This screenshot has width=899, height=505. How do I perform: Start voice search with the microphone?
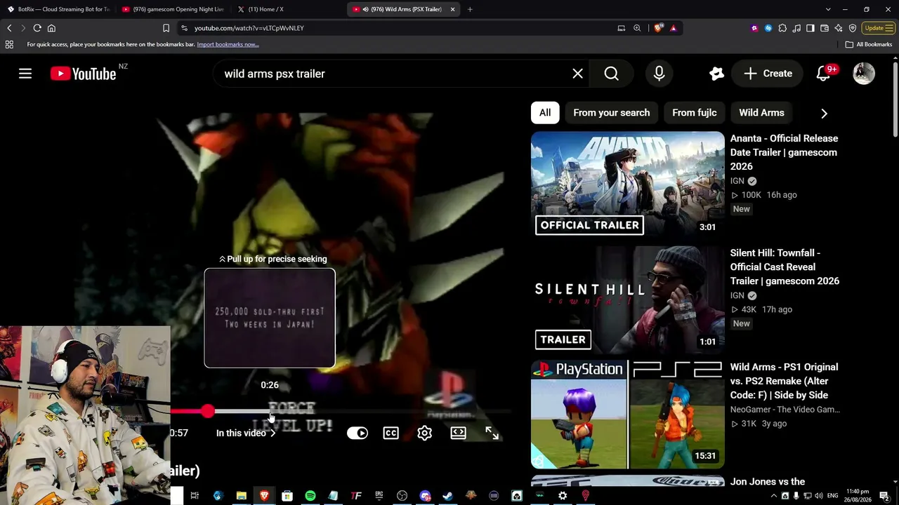[x=659, y=74]
